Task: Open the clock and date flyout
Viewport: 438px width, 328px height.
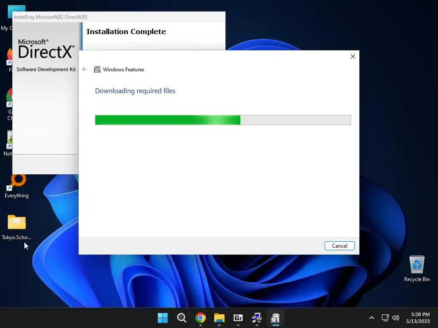Action: (418, 318)
